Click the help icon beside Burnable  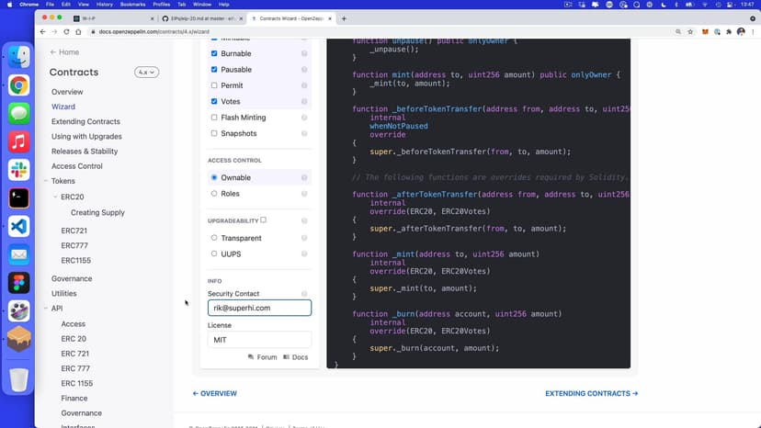pyautogui.click(x=304, y=54)
